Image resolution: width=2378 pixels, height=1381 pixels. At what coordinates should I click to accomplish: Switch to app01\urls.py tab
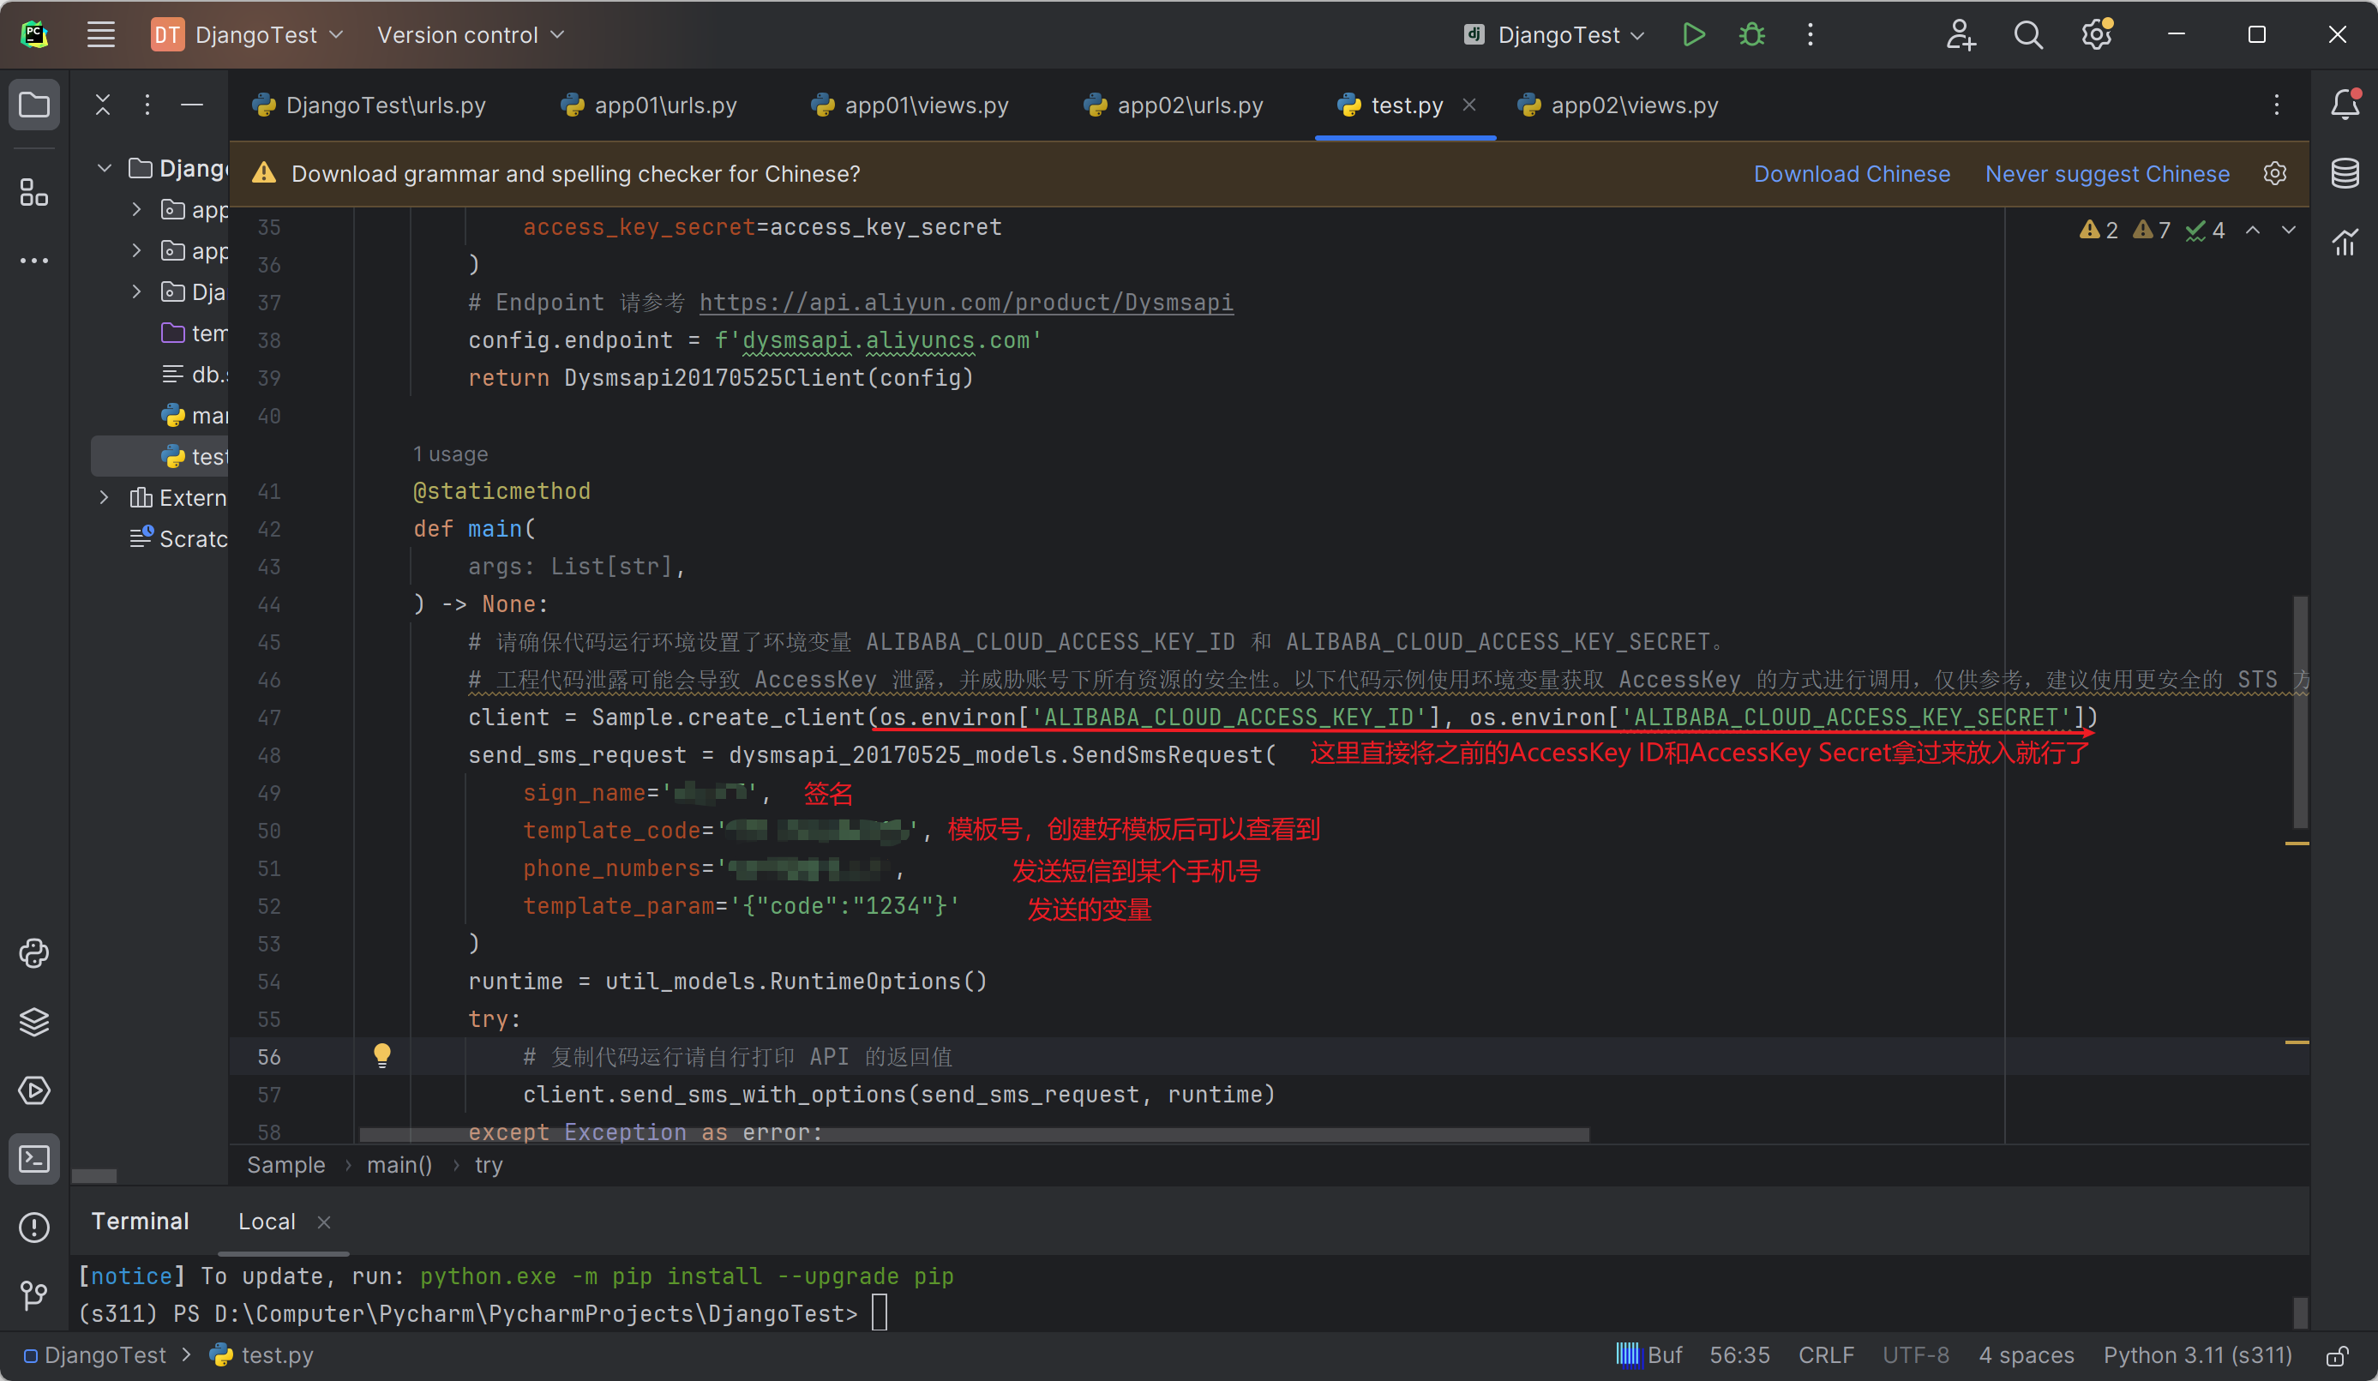tap(649, 105)
